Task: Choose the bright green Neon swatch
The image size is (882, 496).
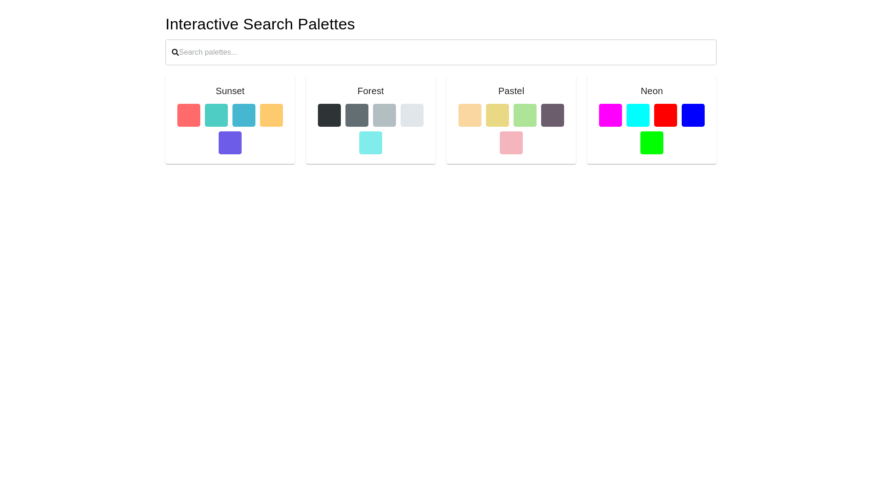Action: pos(651,143)
